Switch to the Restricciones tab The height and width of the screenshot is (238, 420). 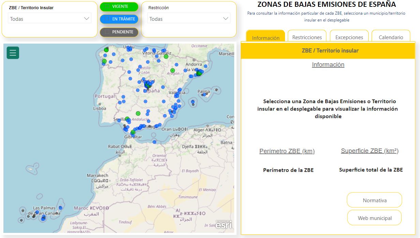pos(307,37)
